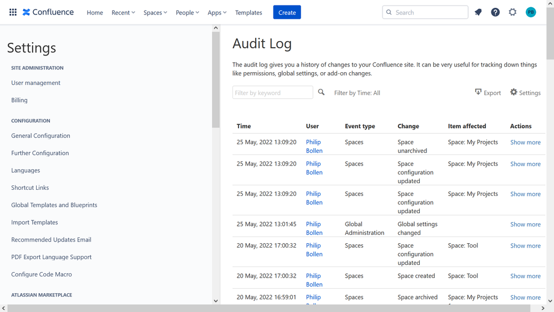The width and height of the screenshot is (554, 312).
Task: Click the Item affected column header
Action: (x=467, y=126)
